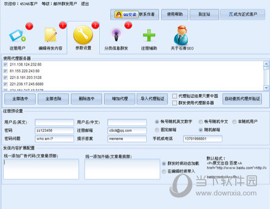Click the 到主站 button
The width and height of the screenshot is (270, 209).
tap(204, 15)
